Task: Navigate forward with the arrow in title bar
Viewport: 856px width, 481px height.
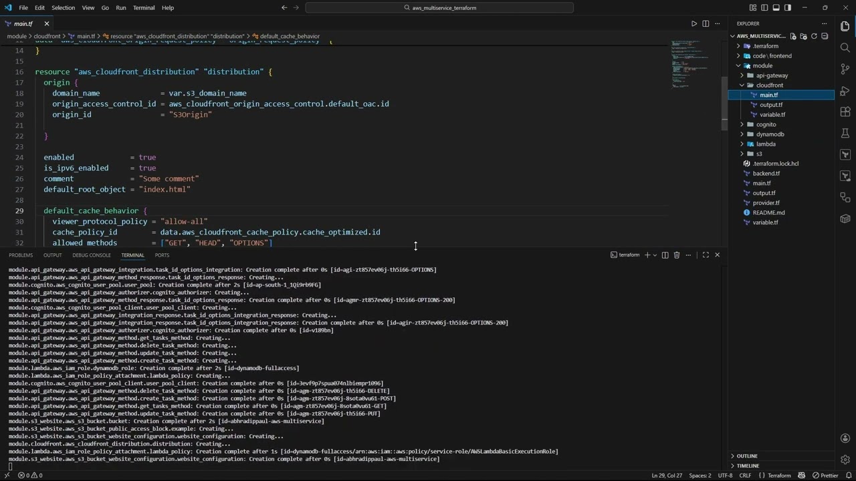Action: coord(296,7)
